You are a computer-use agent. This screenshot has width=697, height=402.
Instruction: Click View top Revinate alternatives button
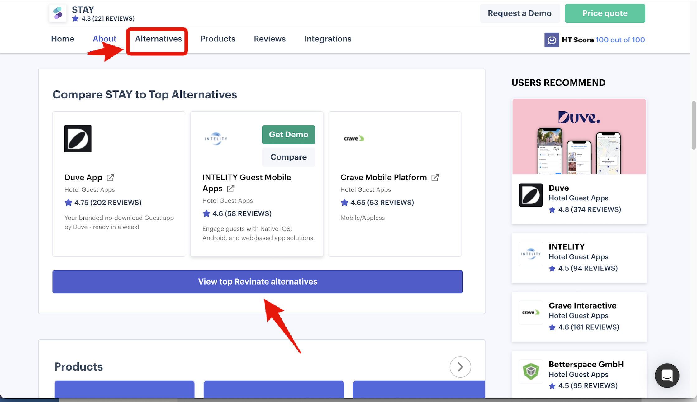point(258,282)
